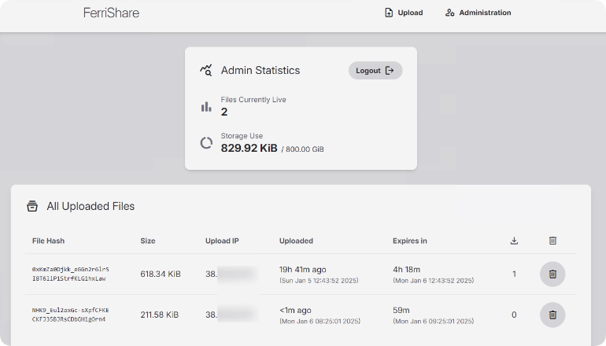Click the downloads column header icon
The height and width of the screenshot is (346, 606).
point(514,241)
